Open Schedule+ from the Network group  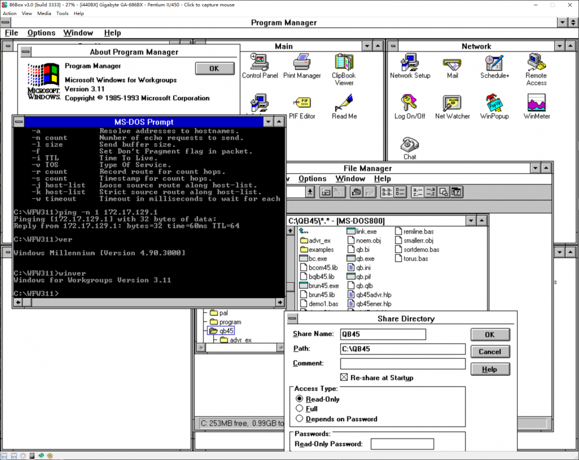[x=494, y=64]
